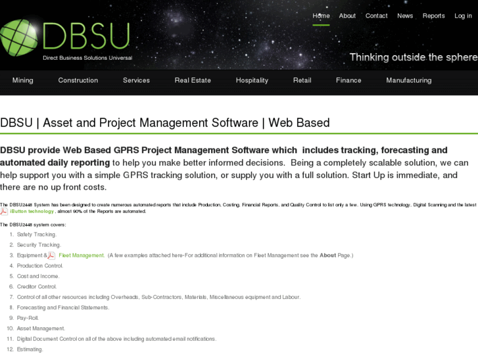Select the Mining category tab
The height and width of the screenshot is (358, 478).
tap(23, 80)
